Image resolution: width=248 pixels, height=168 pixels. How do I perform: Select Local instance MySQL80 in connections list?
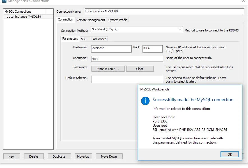(24, 17)
